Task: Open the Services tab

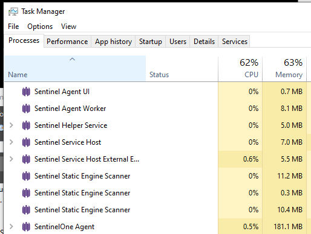Action: click(235, 42)
